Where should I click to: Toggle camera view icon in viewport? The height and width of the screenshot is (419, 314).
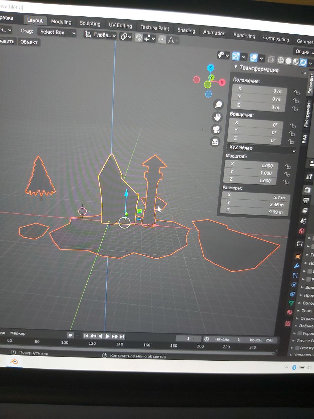[216, 129]
